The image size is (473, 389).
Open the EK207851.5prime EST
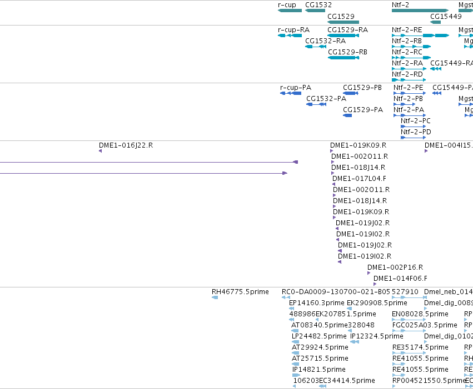[x=317, y=320]
